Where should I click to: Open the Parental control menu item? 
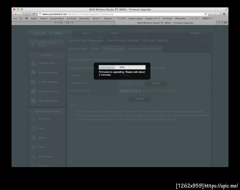coord(47,92)
